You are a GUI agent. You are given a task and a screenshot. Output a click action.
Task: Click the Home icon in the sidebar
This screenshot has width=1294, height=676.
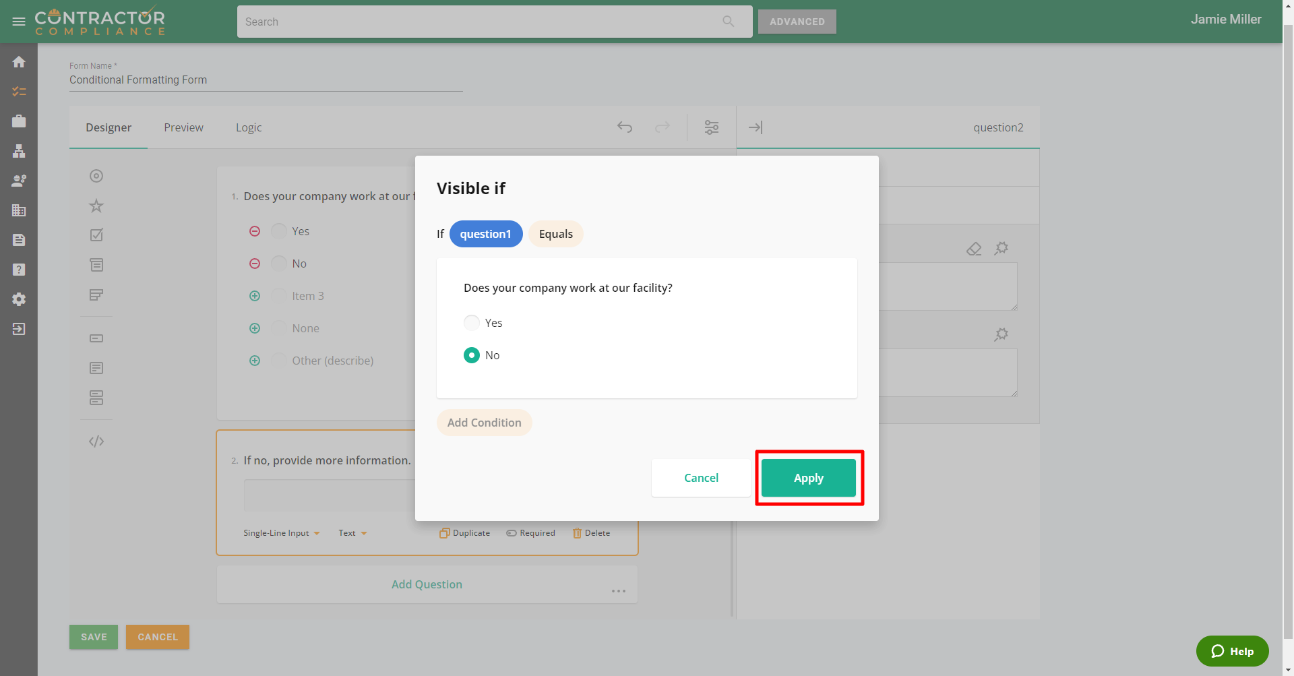[x=19, y=62]
